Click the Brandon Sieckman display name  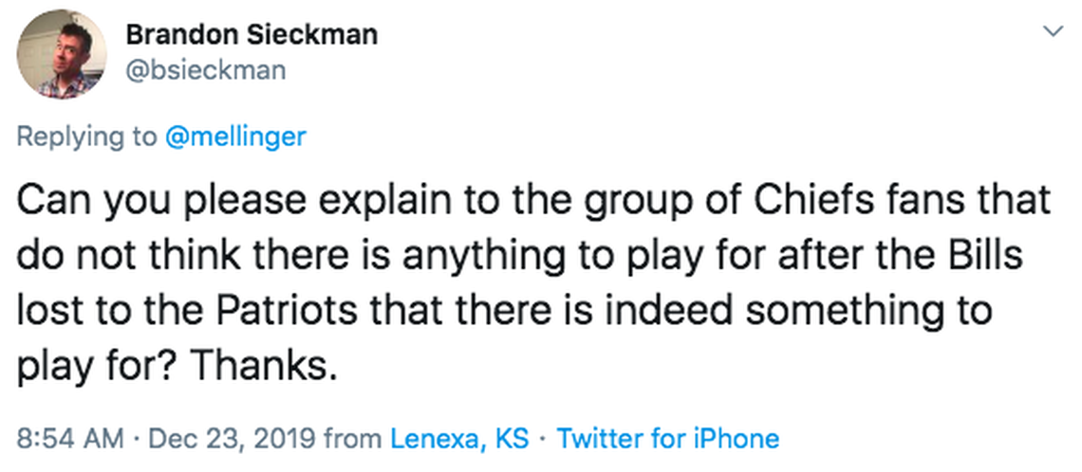252,35
